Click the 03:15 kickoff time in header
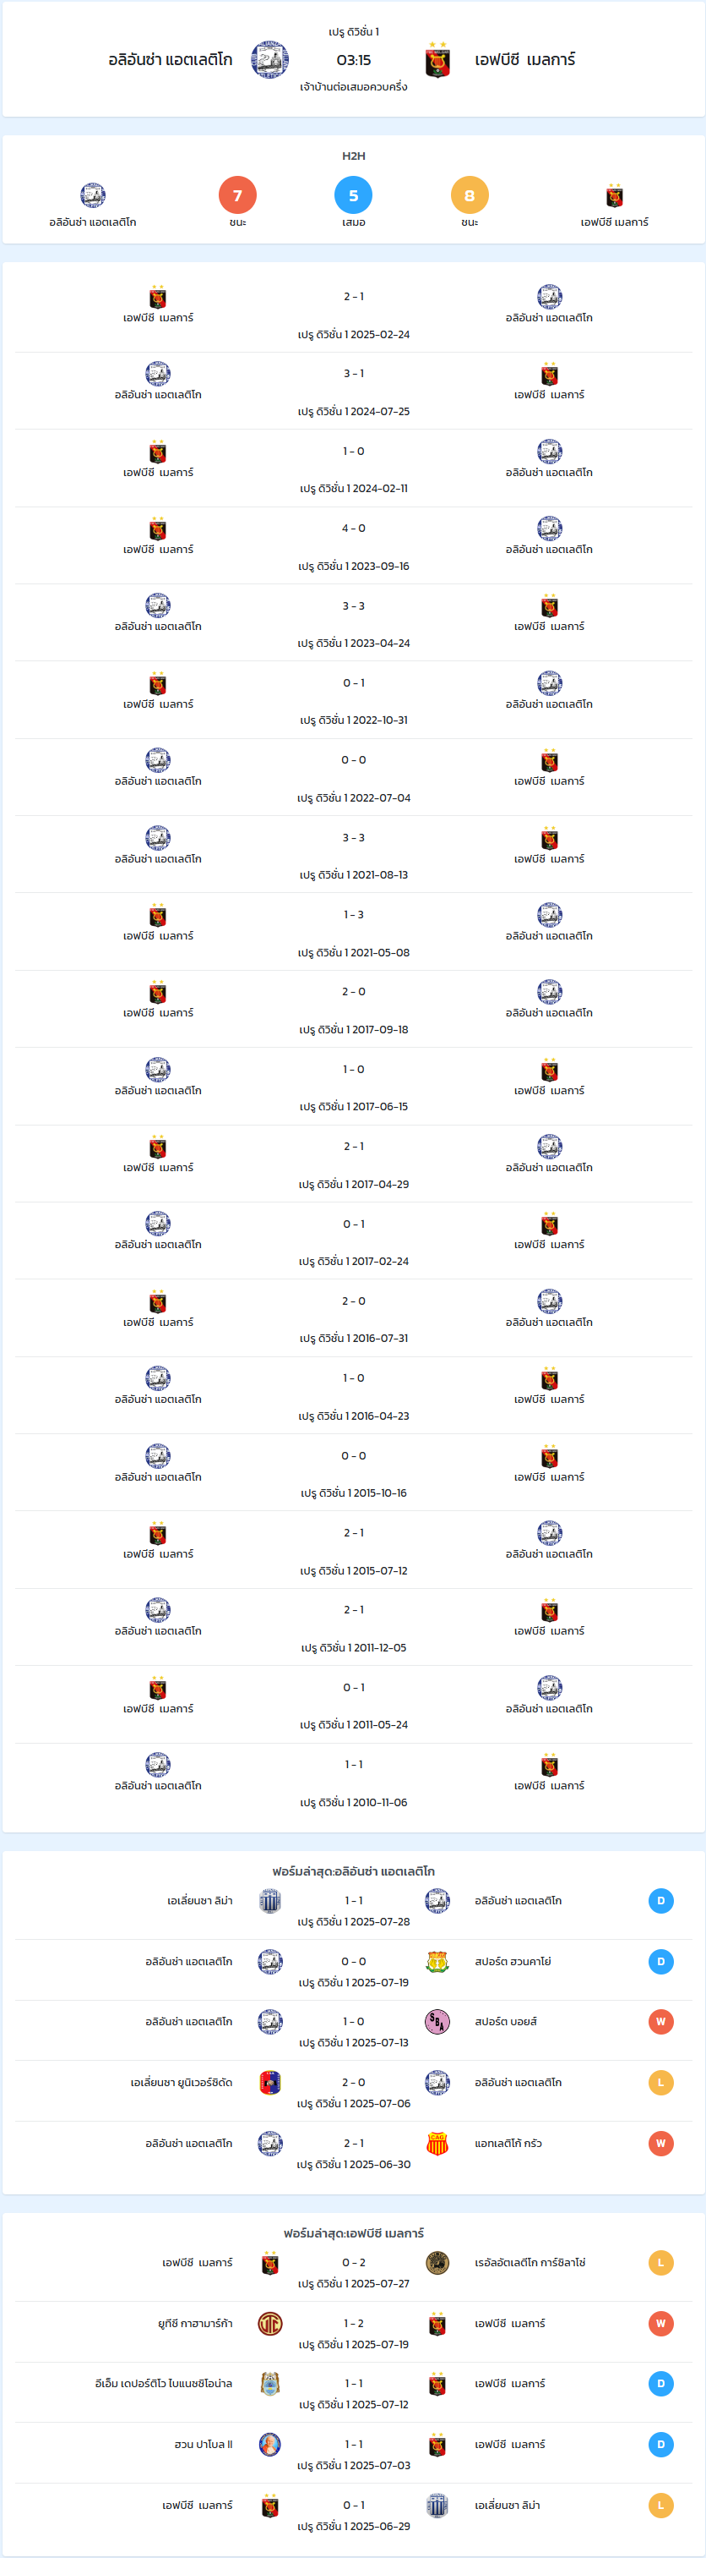The width and height of the screenshot is (706, 2558). click(353, 59)
